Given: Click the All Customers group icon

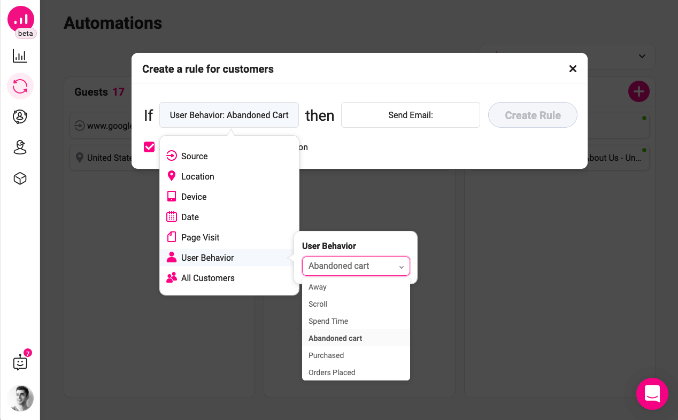Looking at the screenshot, I should click(172, 277).
